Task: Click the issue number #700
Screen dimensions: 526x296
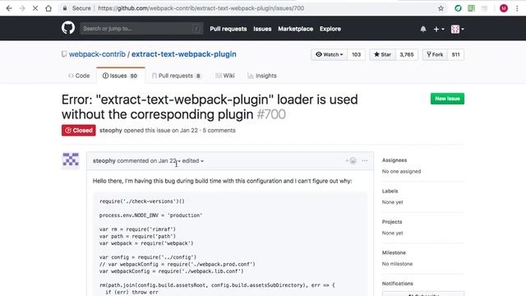Action: [x=271, y=114]
